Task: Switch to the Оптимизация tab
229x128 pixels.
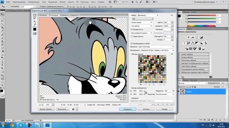Action: point(53,15)
